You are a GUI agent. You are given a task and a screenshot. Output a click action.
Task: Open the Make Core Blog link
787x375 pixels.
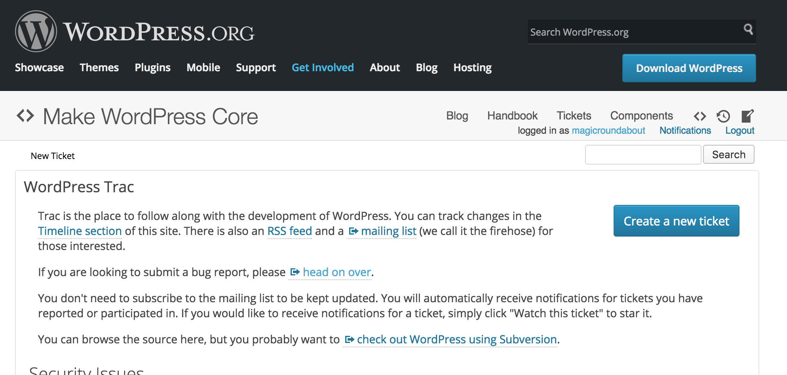[x=457, y=116]
